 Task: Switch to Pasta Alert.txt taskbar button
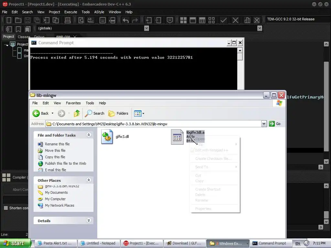pyautogui.click(x=56, y=243)
